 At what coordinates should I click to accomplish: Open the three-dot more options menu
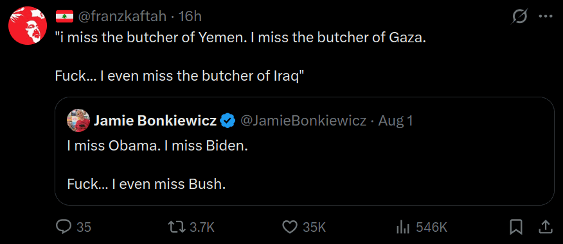pos(546,17)
